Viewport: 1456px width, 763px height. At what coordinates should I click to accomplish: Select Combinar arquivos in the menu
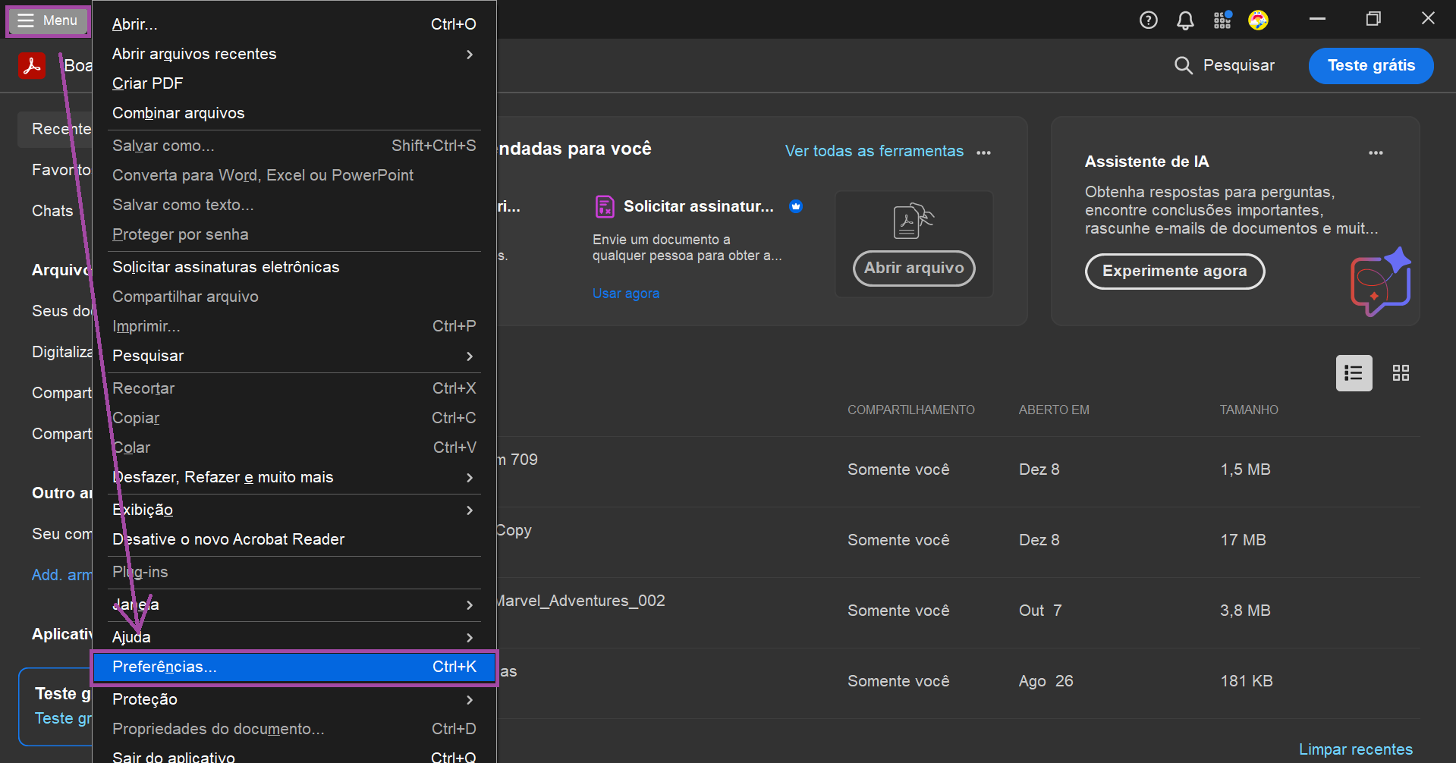point(294,113)
